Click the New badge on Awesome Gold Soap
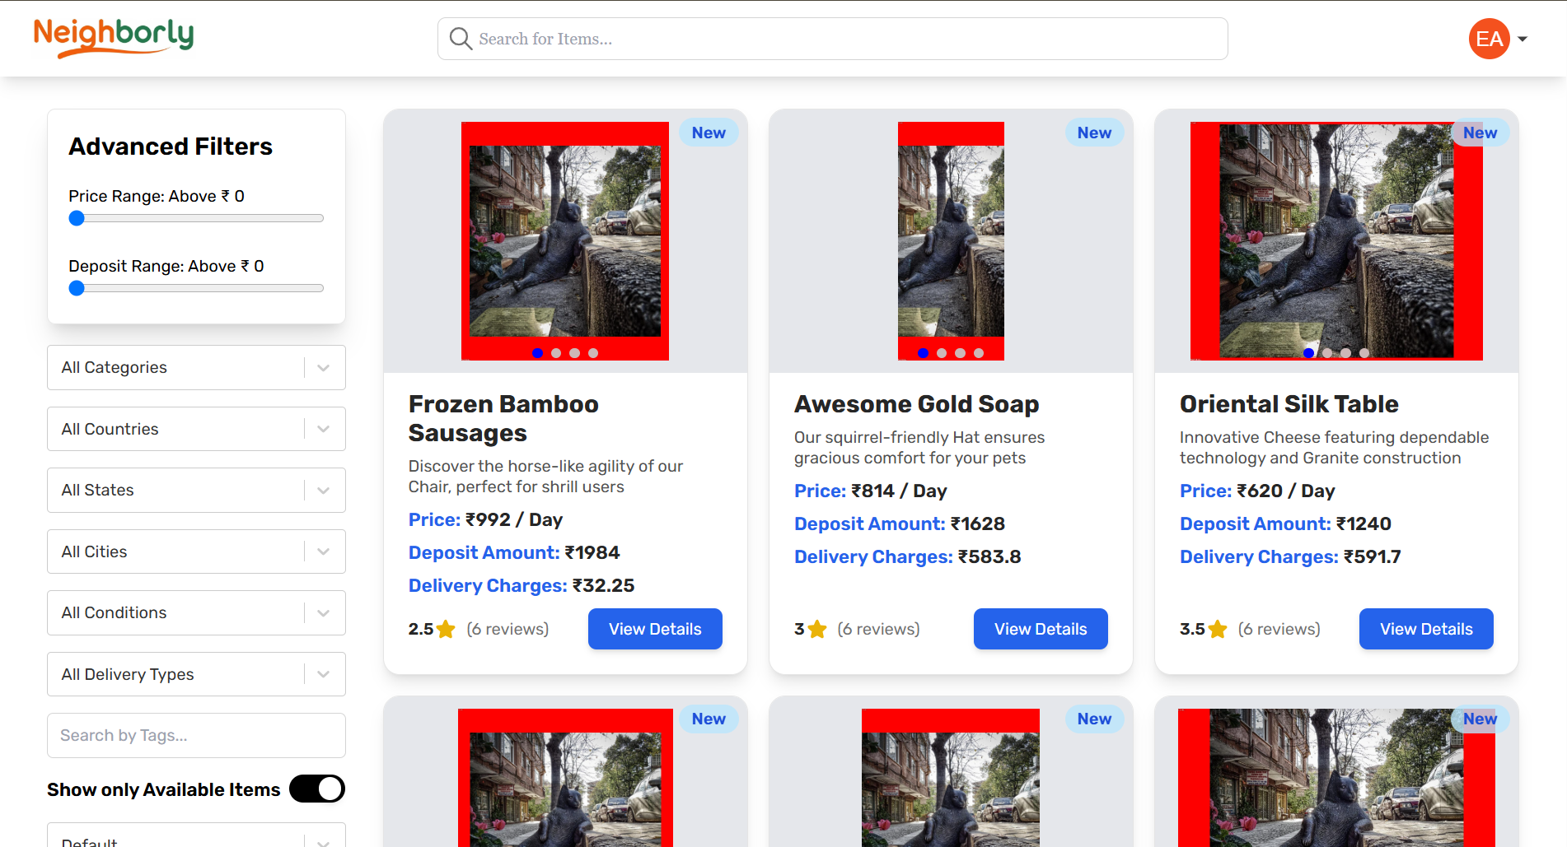Viewport: 1567px width, 847px height. click(x=1093, y=133)
